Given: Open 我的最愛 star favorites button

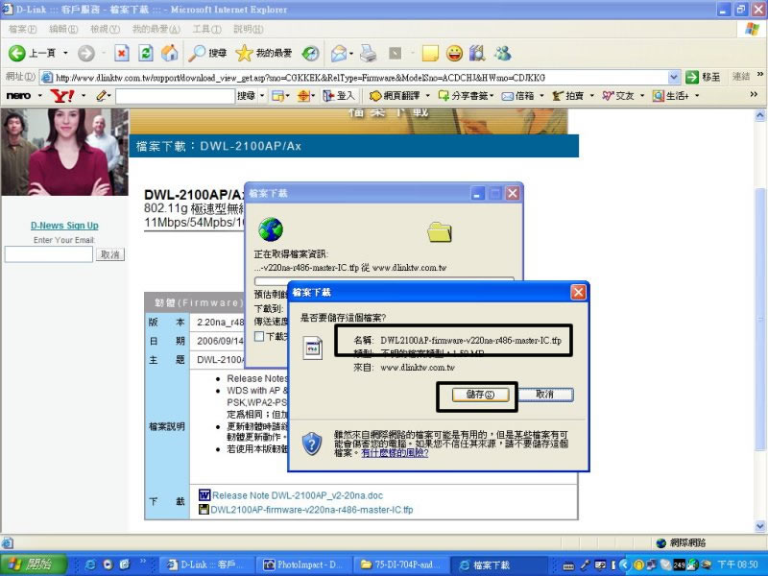Looking at the screenshot, I should pyautogui.click(x=263, y=53).
